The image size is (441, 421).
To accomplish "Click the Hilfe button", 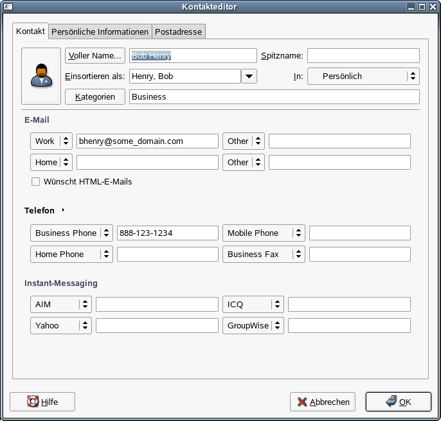I will (42, 402).
